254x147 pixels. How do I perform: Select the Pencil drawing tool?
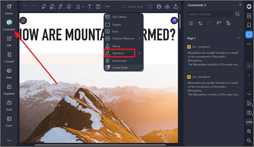[x=60, y=7]
